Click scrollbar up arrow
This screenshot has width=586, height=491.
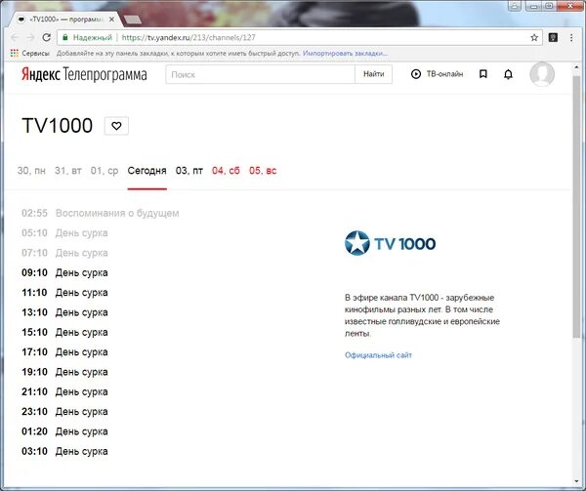(x=576, y=68)
